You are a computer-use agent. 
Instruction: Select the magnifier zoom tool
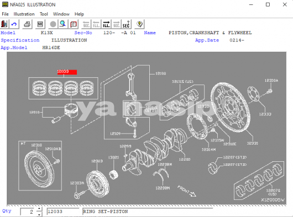(x=62, y=24)
